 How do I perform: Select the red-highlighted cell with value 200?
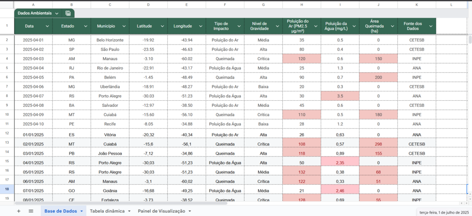point(378,77)
